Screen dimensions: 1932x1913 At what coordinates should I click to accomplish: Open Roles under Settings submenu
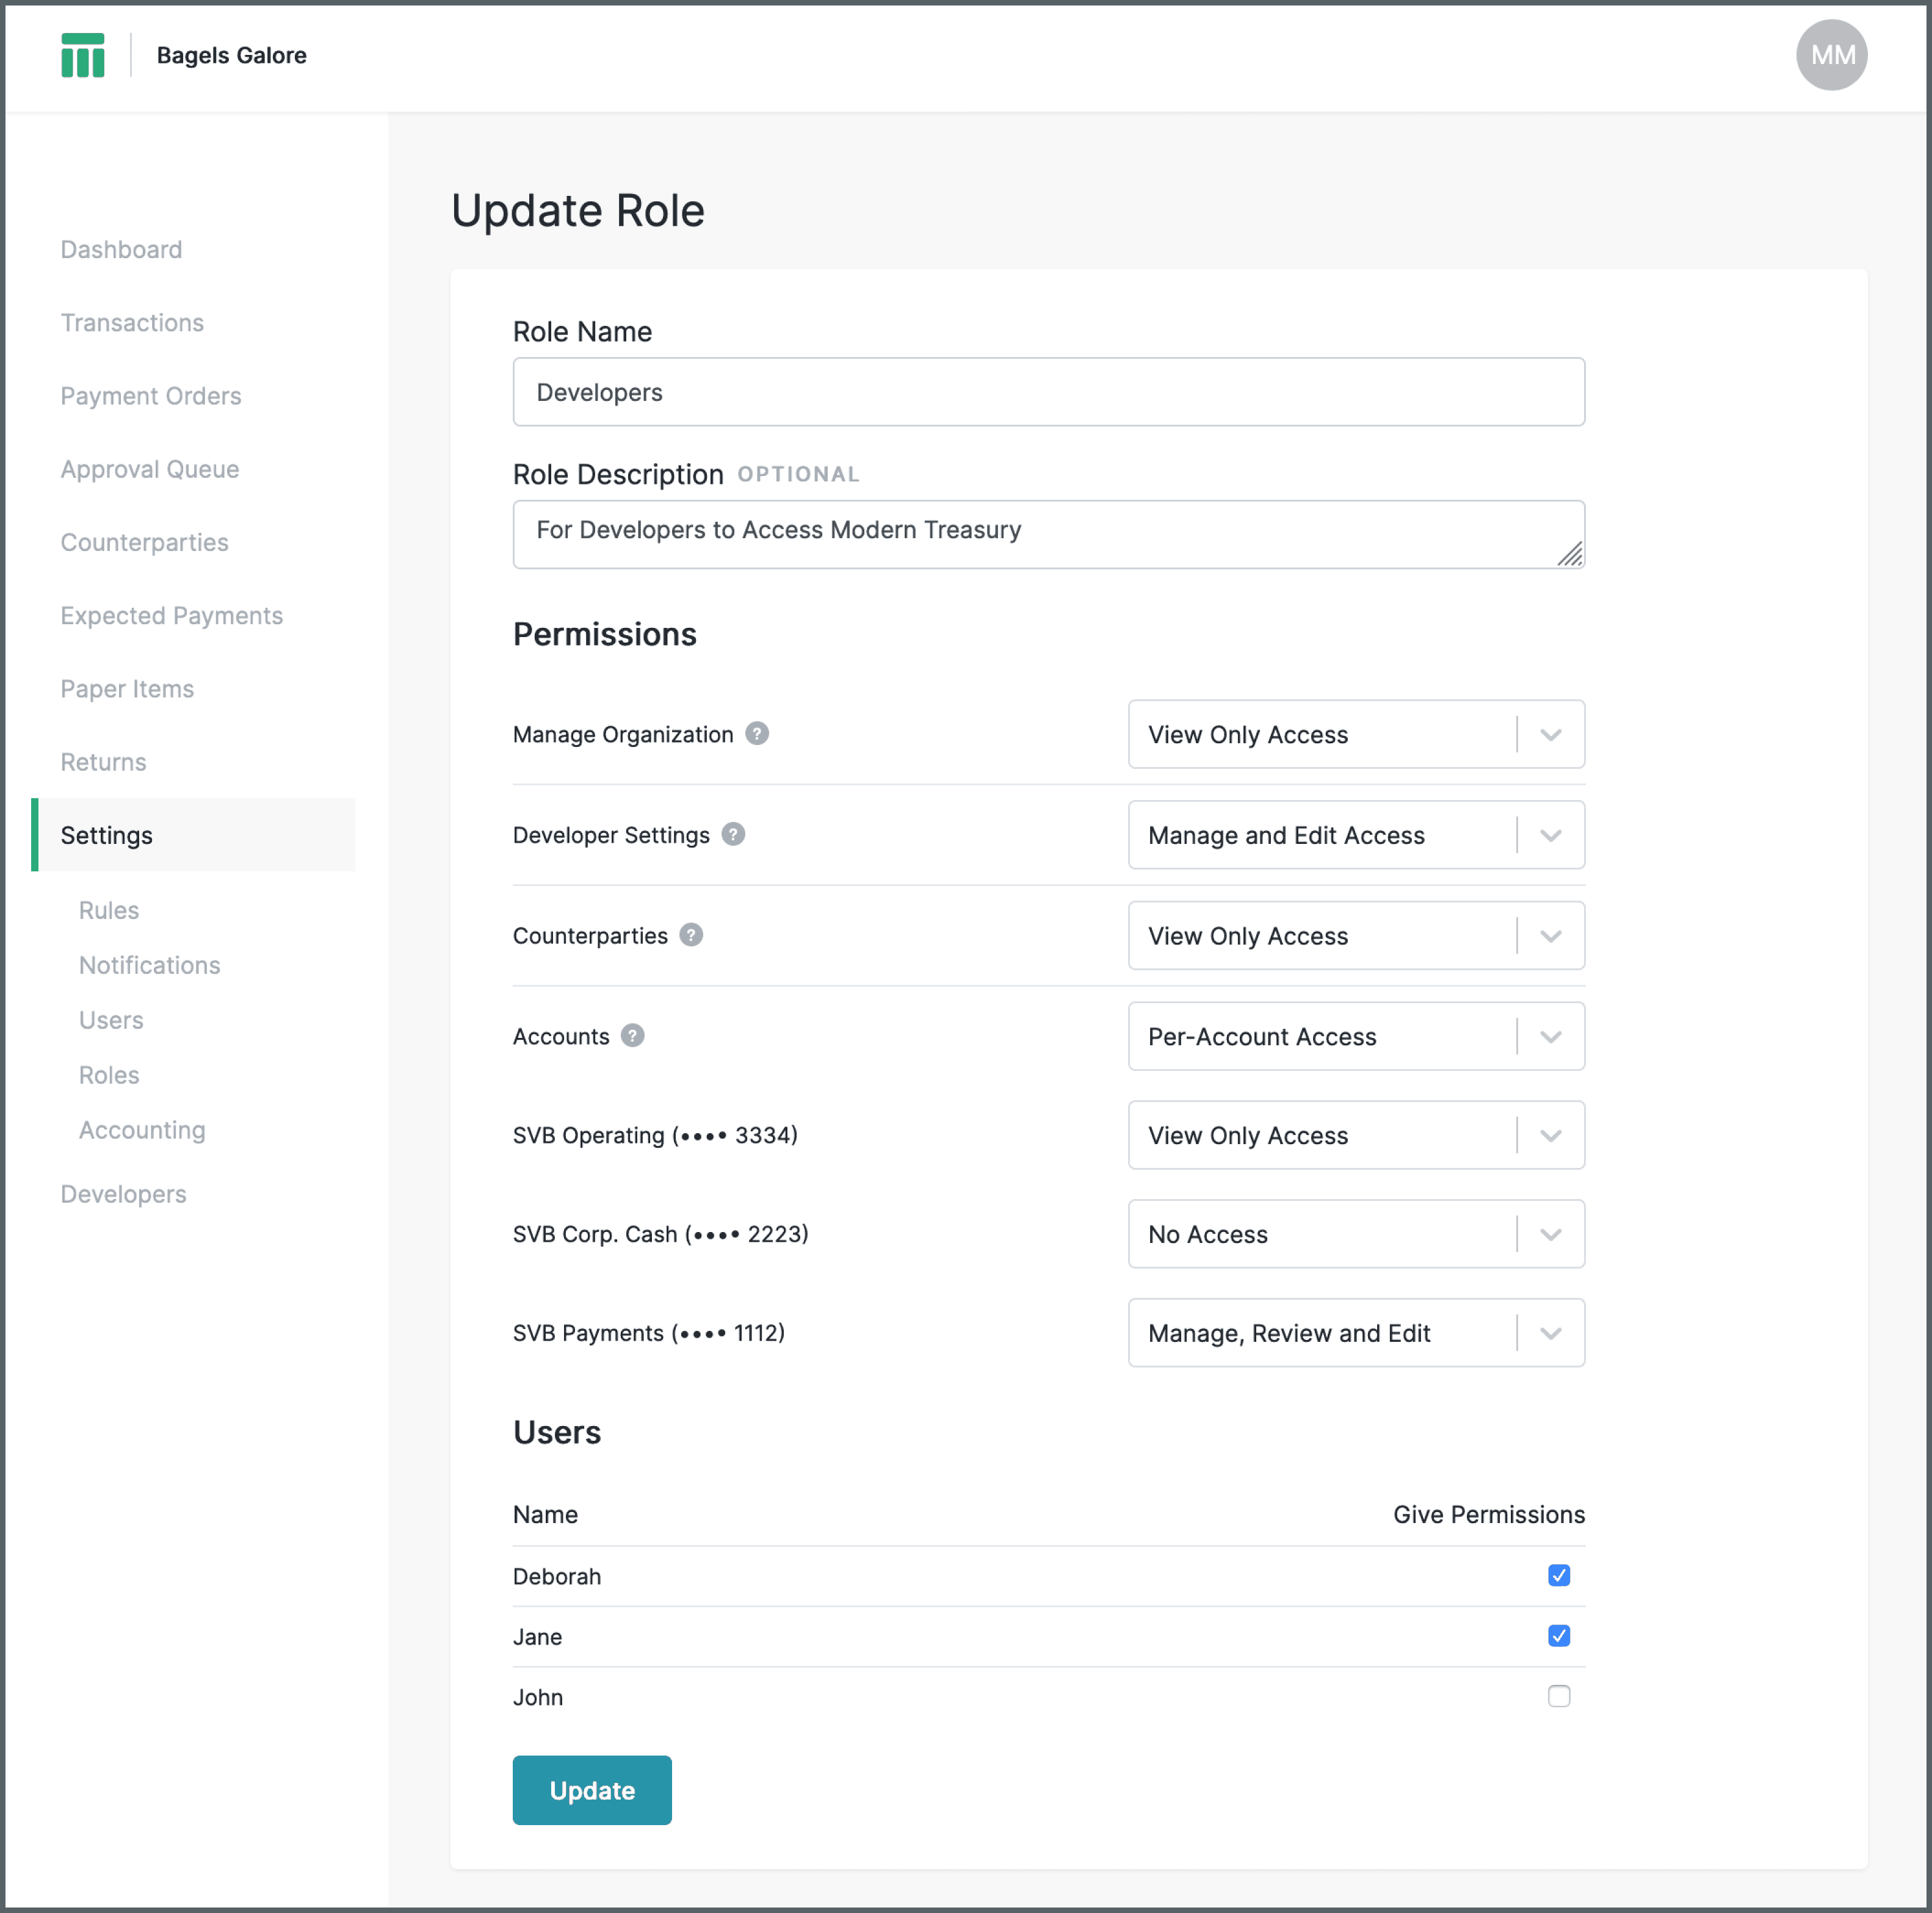tap(109, 1075)
